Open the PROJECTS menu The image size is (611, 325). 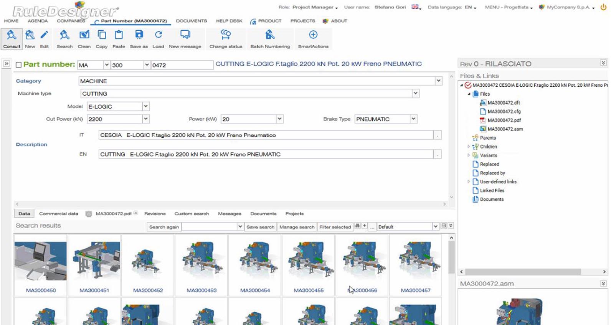(x=303, y=21)
